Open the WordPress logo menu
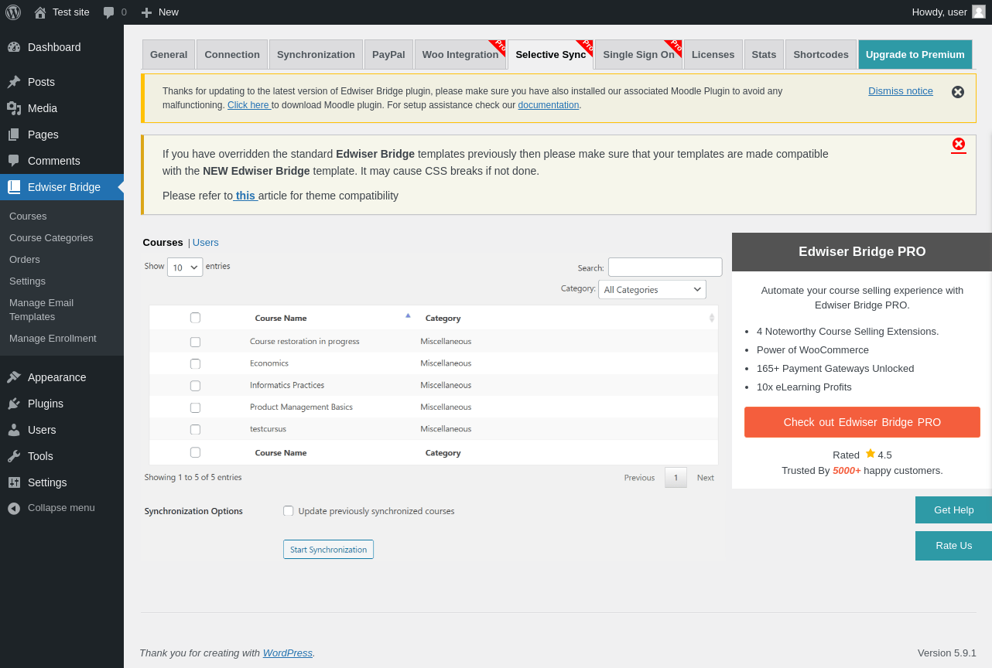This screenshot has height=668, width=992. click(13, 12)
